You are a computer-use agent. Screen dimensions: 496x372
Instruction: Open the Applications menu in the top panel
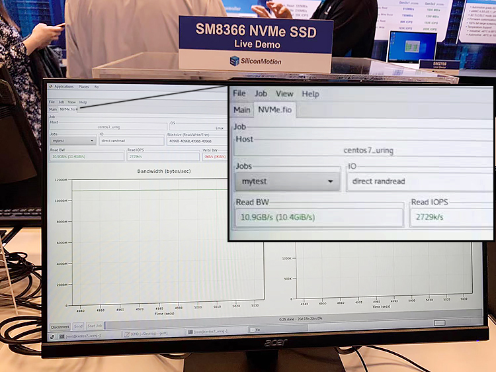(x=62, y=87)
